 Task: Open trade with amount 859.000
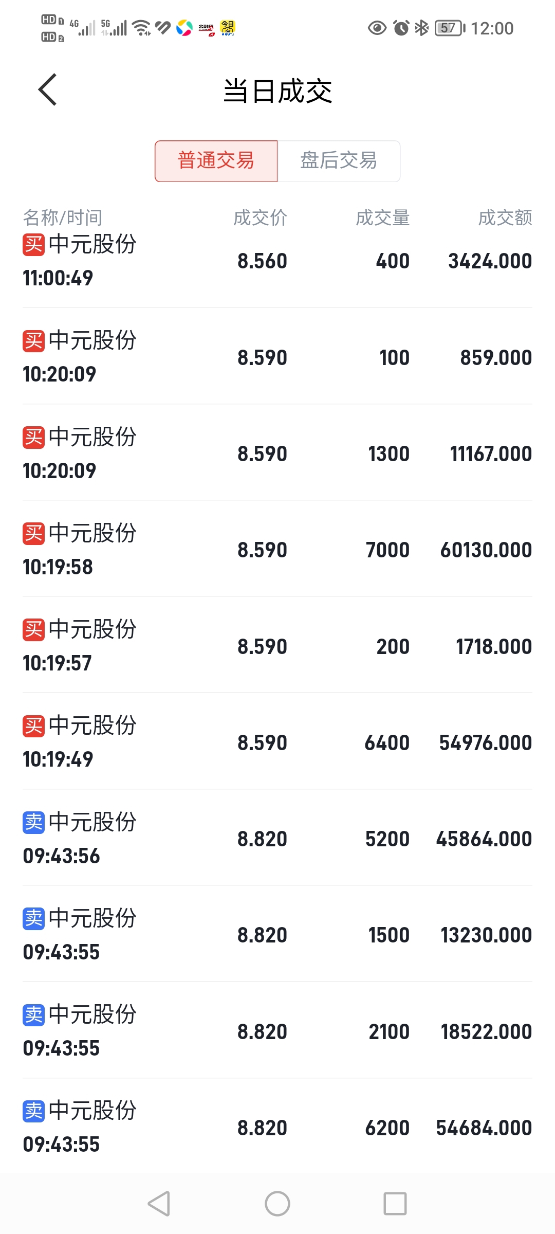277,357
